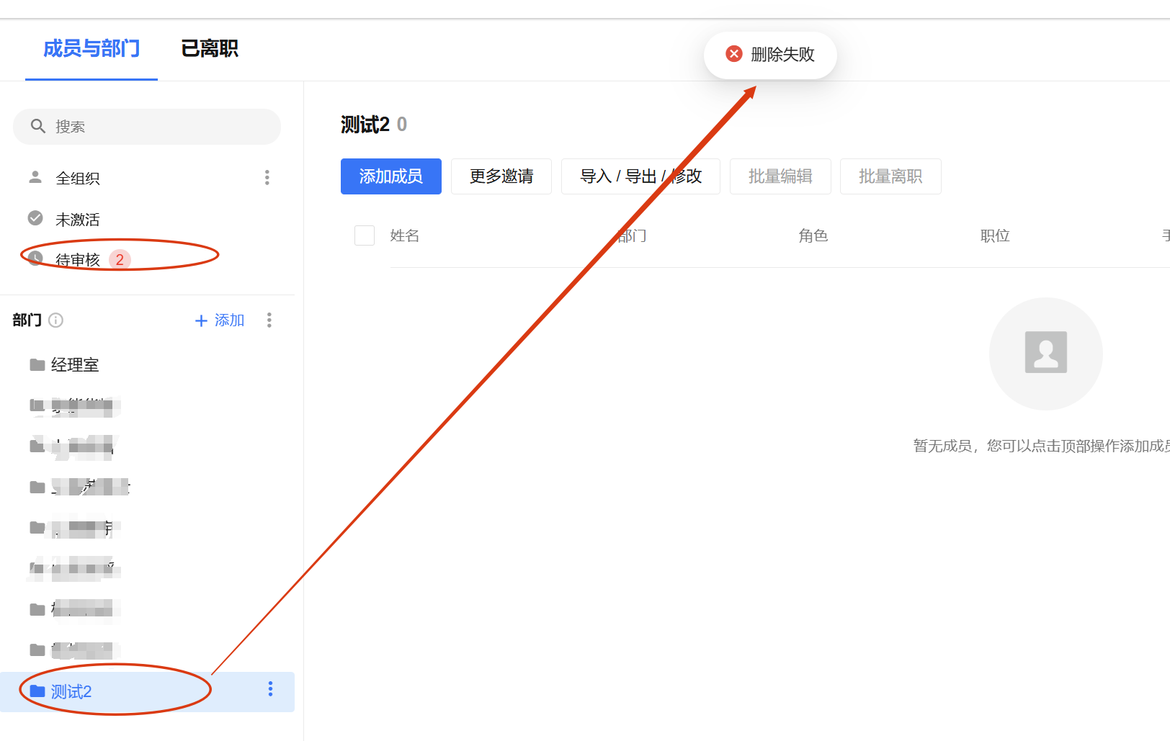Image resolution: width=1170 pixels, height=741 pixels.
Task: Click the 搜索 input field
Action: coord(144,126)
